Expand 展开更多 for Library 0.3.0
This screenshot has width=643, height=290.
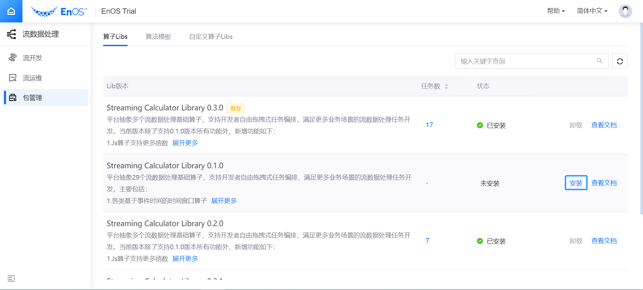pyautogui.click(x=185, y=143)
